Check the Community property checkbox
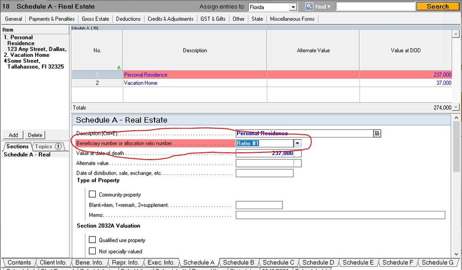The width and height of the screenshot is (462, 270). coord(92,194)
